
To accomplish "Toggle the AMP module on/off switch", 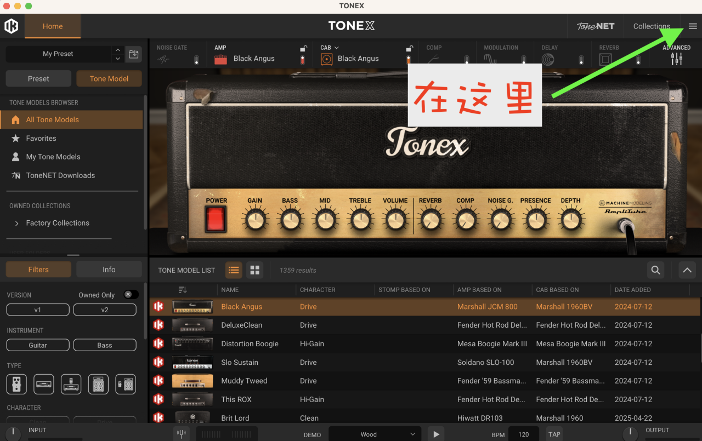I will coord(302,60).
